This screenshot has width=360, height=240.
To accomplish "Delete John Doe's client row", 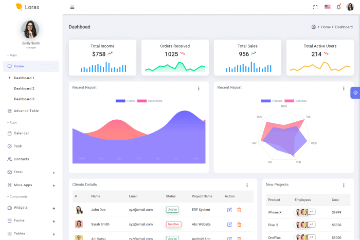I will pyautogui.click(x=239, y=210).
